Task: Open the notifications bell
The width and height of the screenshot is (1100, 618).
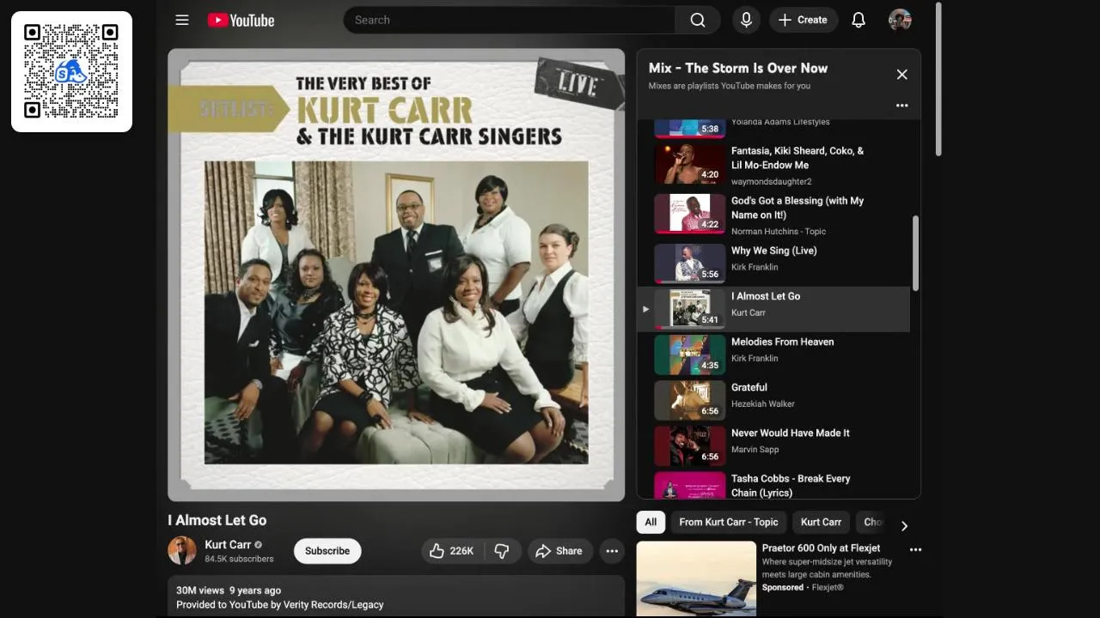Action: pyautogui.click(x=859, y=20)
